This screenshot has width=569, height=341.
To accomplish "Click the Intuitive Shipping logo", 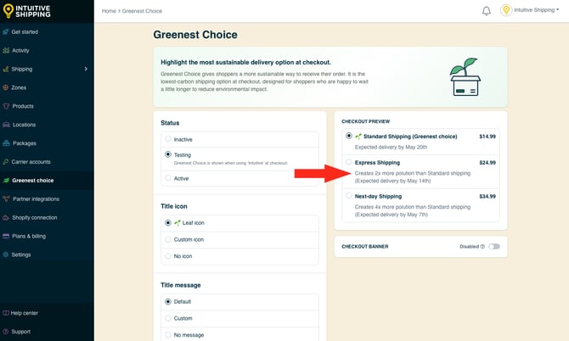I will click(27, 11).
